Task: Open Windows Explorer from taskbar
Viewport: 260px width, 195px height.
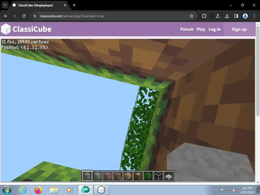Action: [x=54, y=190]
